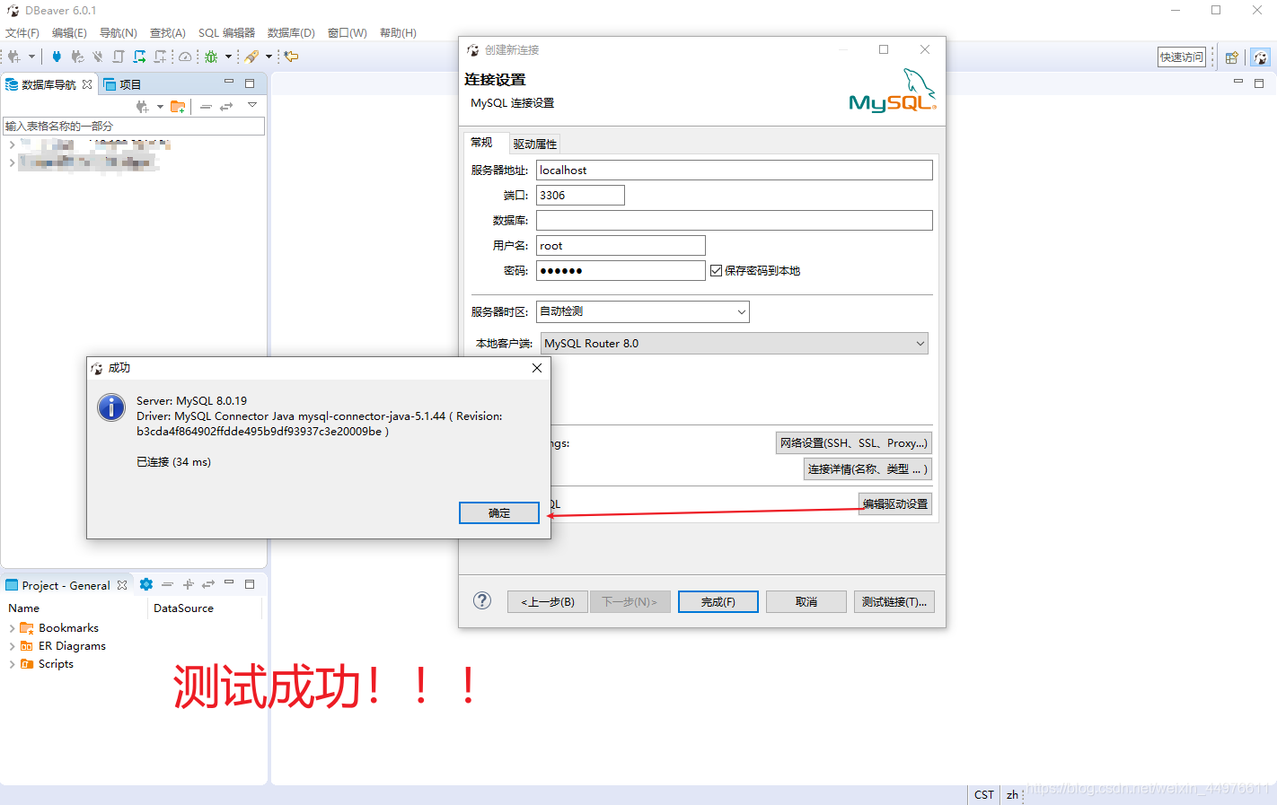The height and width of the screenshot is (805, 1277).
Task: Click the new SQL script icon with plus
Action: click(160, 57)
